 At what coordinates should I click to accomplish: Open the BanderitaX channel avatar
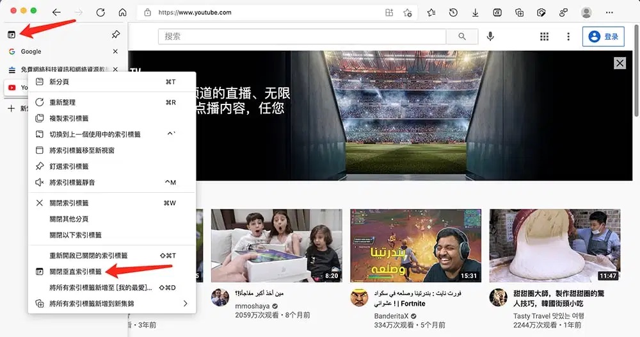point(359,297)
